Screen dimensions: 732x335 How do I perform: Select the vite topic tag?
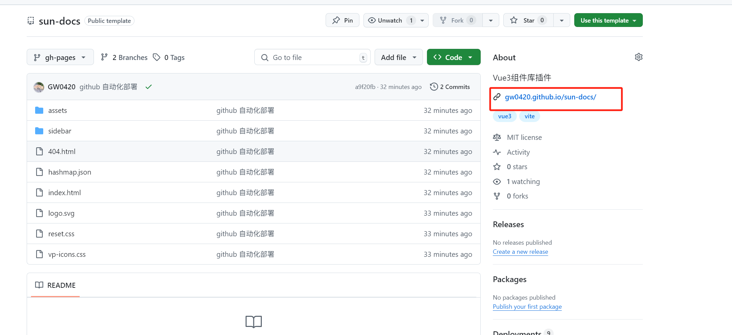tap(529, 116)
